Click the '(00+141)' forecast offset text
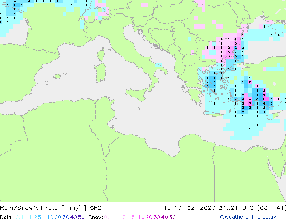This screenshot has width=286, height=221. 272,208
